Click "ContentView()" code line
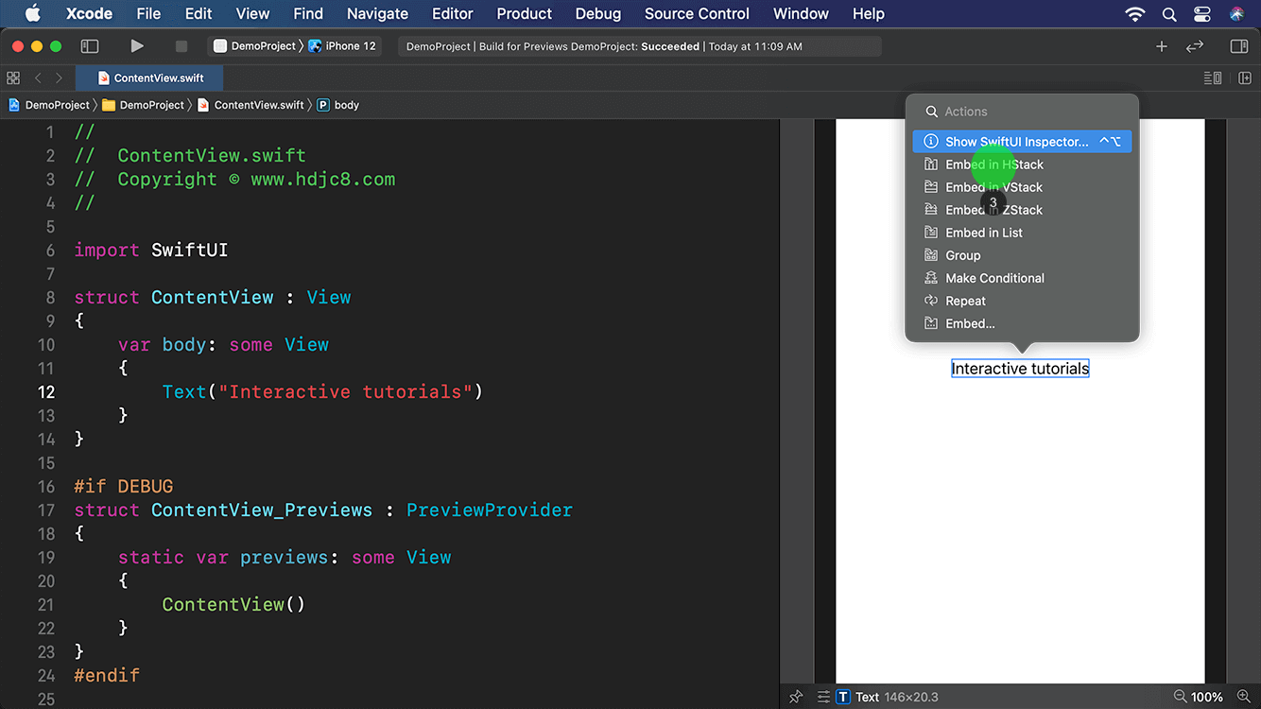 (x=233, y=605)
